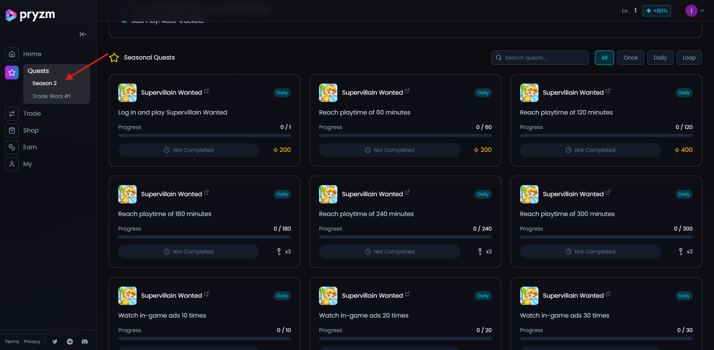The height and width of the screenshot is (350, 714).
Task: Filter quests by Once
Action: click(630, 58)
